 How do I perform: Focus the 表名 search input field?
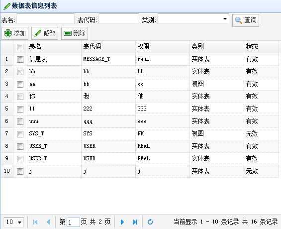(45, 19)
